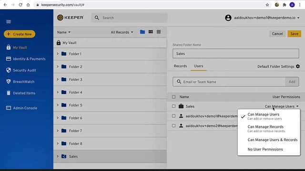Screen dimensions: 305x171
Task: Open Identity & Payments section
Action: coord(29,59)
